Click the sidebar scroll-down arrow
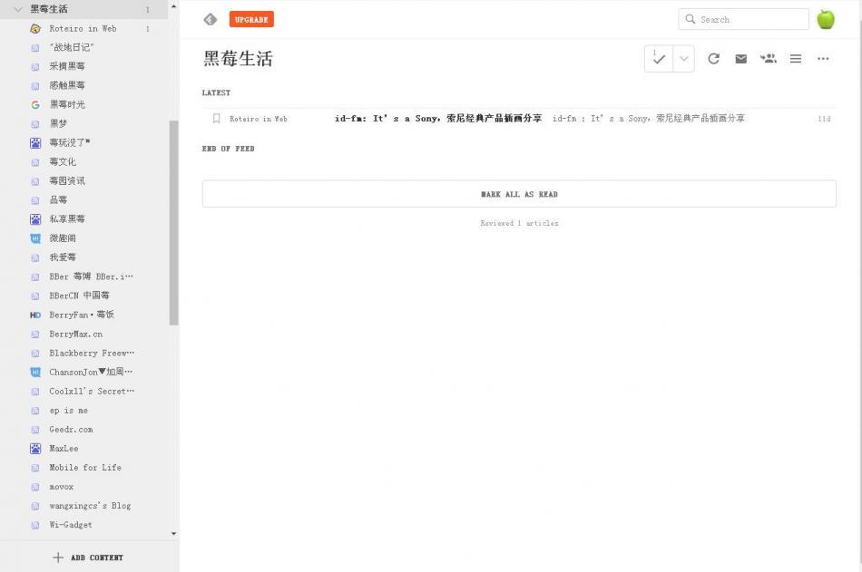 (x=173, y=532)
